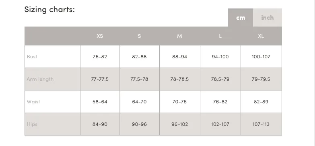Screen dimensions: 315x146
Task: Select the cm units tab
Action: point(241,17)
